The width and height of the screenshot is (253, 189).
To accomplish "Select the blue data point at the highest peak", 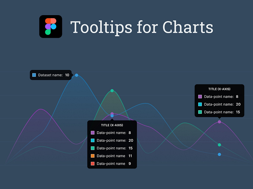I will click(x=77, y=75).
